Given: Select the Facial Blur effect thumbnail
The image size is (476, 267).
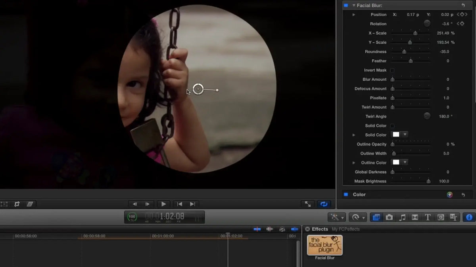Looking at the screenshot, I should pyautogui.click(x=325, y=245).
